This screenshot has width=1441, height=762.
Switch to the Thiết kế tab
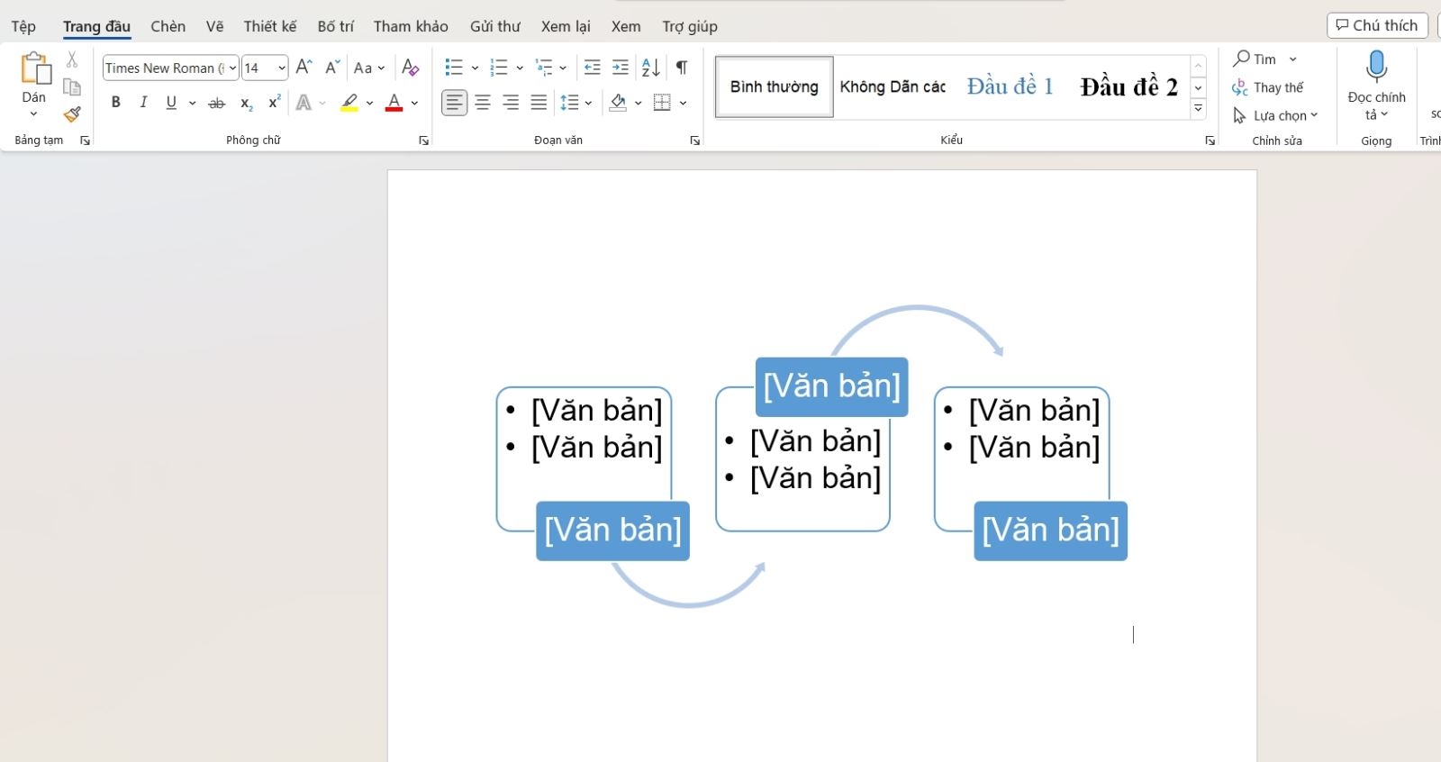pos(270,26)
